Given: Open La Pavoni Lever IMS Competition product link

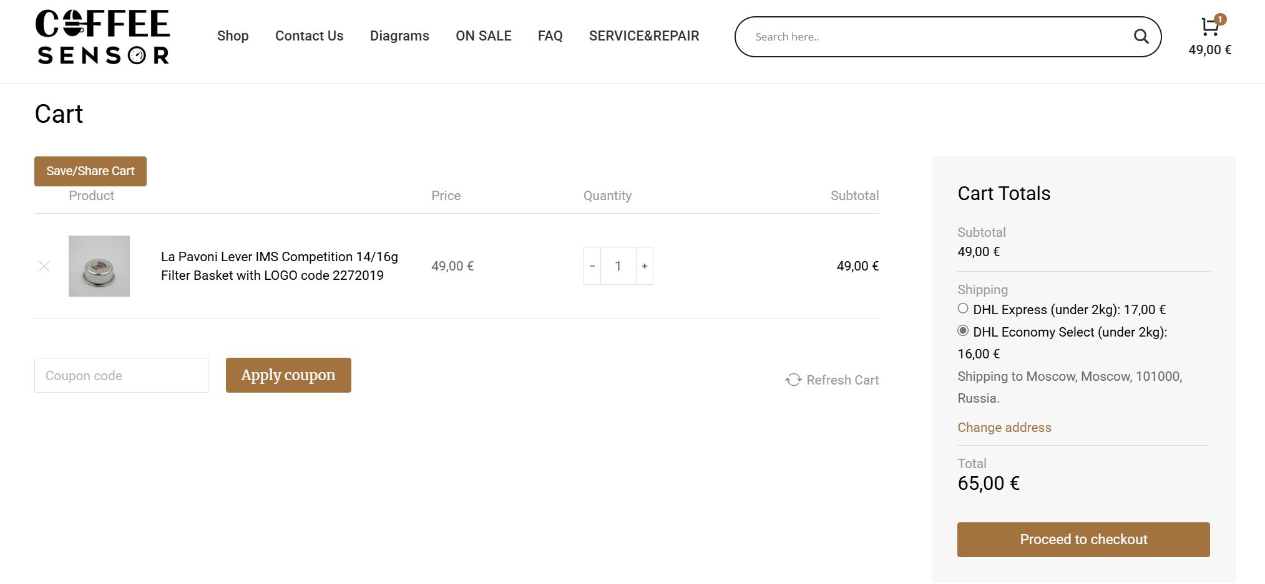Looking at the screenshot, I should coord(279,266).
